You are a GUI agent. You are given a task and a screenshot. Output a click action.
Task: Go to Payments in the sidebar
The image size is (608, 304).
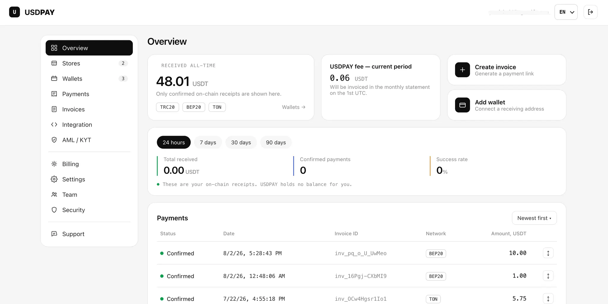point(89,94)
